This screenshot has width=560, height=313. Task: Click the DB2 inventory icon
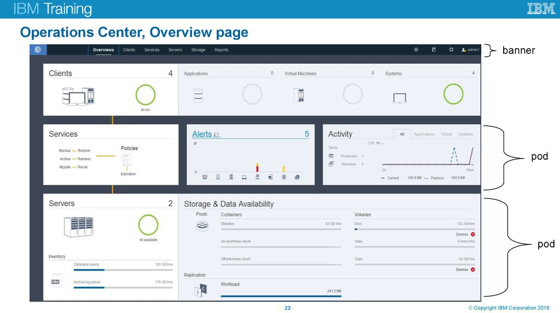point(56,281)
